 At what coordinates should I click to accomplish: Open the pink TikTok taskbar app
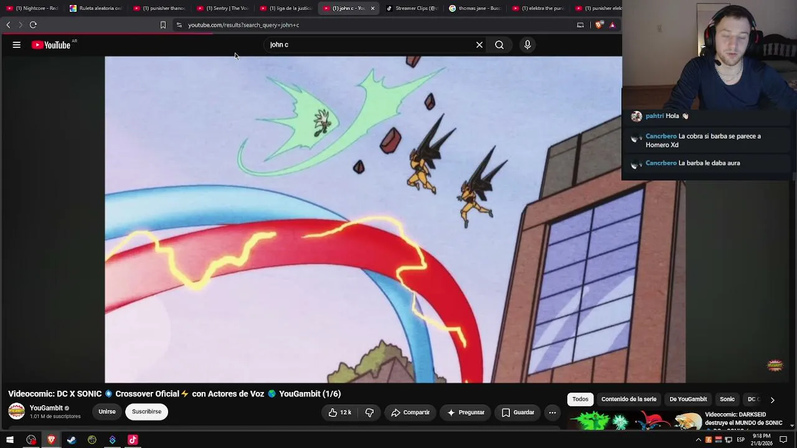(133, 440)
